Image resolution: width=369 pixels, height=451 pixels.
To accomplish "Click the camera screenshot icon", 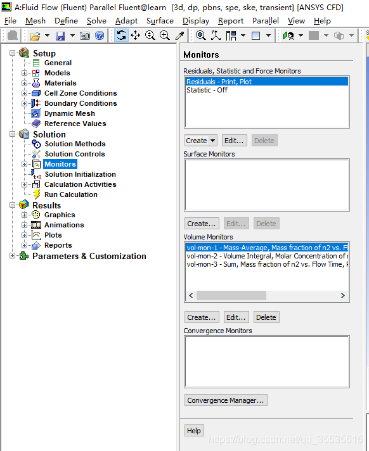I will point(85,36).
